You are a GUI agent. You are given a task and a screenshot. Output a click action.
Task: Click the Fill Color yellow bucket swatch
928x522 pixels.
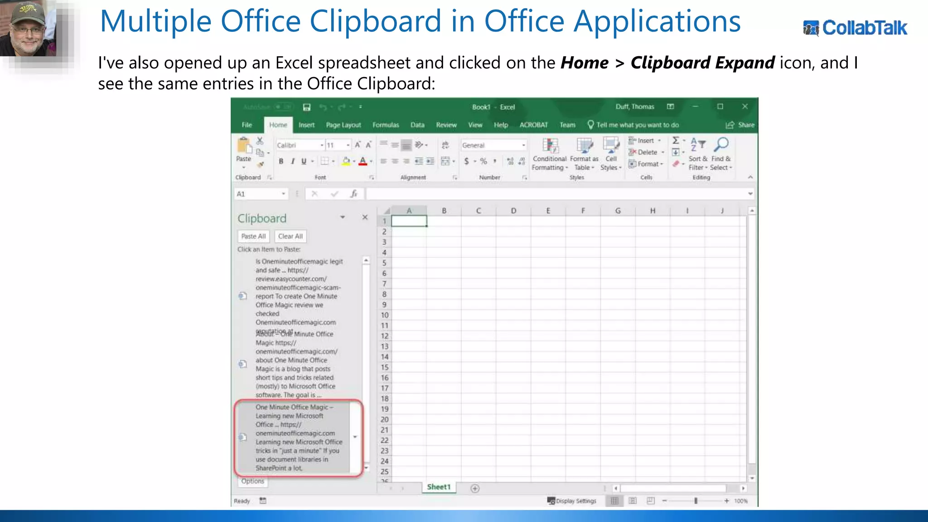pos(346,161)
